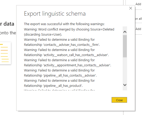Viewport: 142px width, 115px height.
Task: Click the pipeline__all_has_contacts__adviser warning line
Action: [x=60, y=73]
